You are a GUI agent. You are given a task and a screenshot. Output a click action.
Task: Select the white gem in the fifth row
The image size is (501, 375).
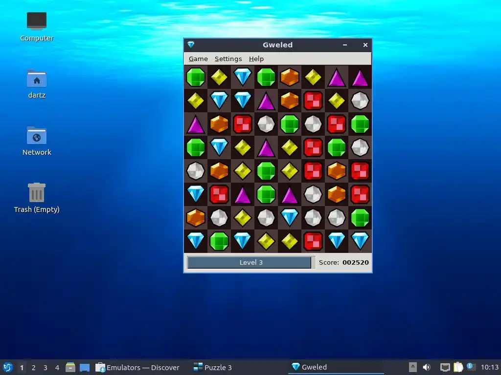[196, 171]
